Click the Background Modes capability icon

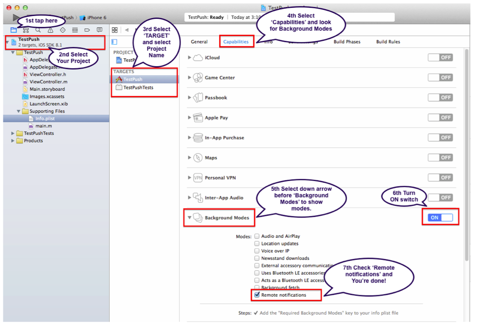click(x=198, y=218)
